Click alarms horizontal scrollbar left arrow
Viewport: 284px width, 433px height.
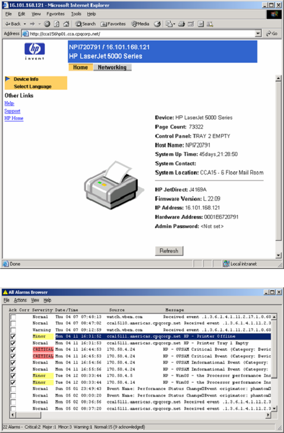pos(13,415)
